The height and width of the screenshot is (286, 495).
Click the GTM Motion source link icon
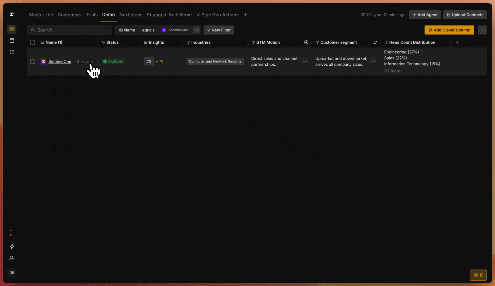(305, 61)
